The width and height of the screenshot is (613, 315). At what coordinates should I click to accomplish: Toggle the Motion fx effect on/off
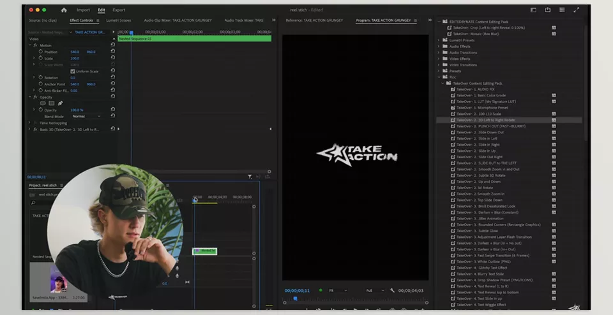pos(35,45)
